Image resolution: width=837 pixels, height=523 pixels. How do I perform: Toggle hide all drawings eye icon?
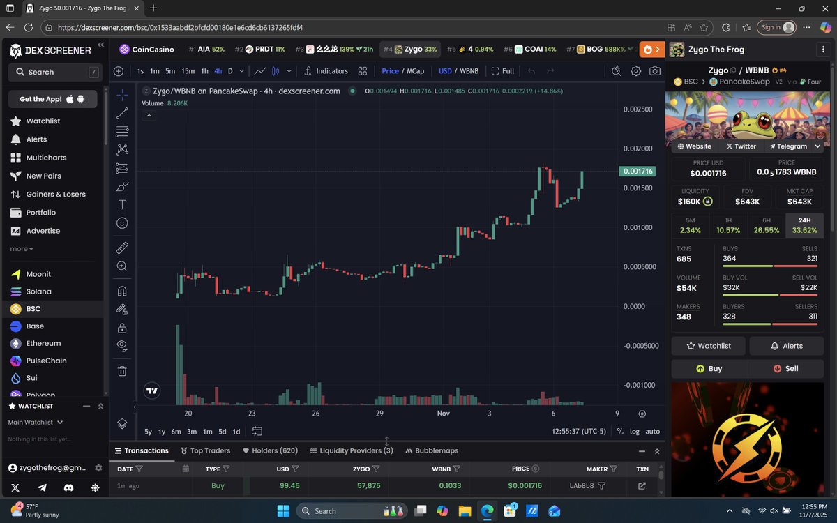pyautogui.click(x=122, y=345)
